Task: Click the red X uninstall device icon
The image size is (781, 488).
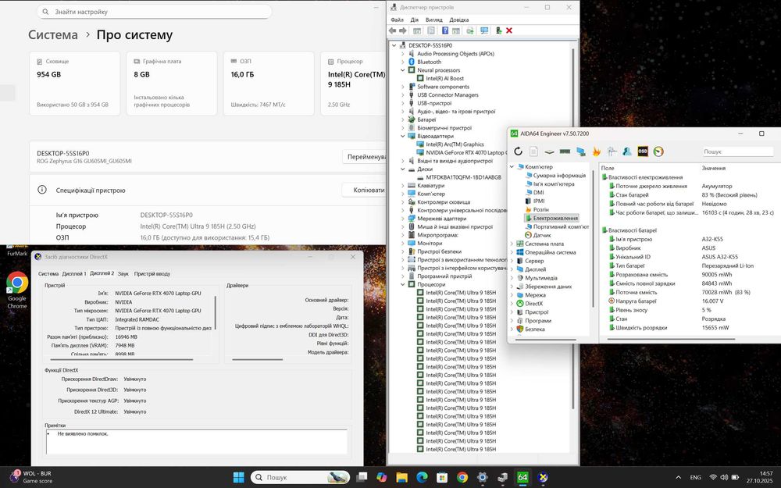Action: (x=509, y=30)
